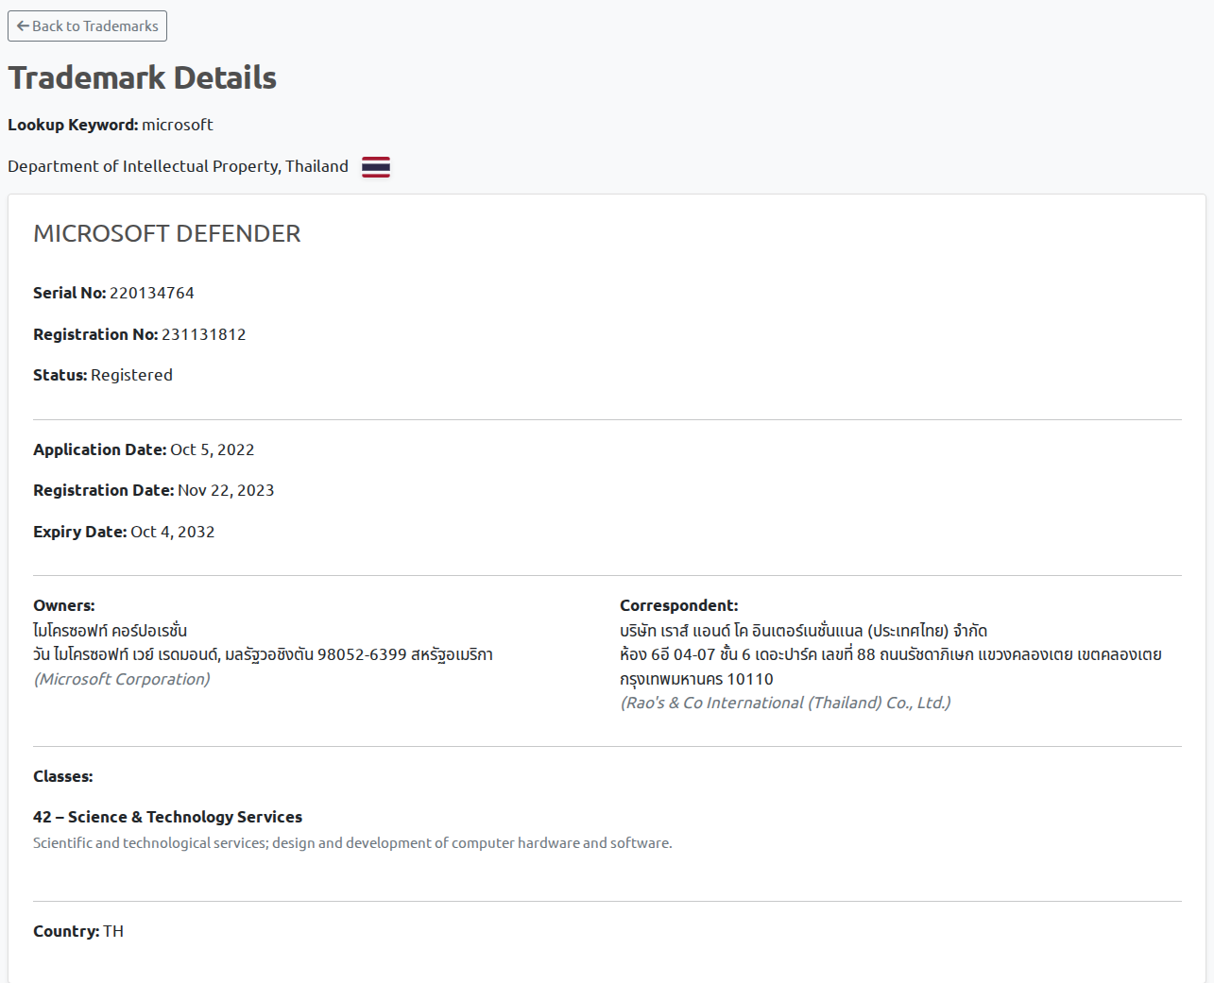Click '42 – Science & Technology Services' class

[168, 817]
